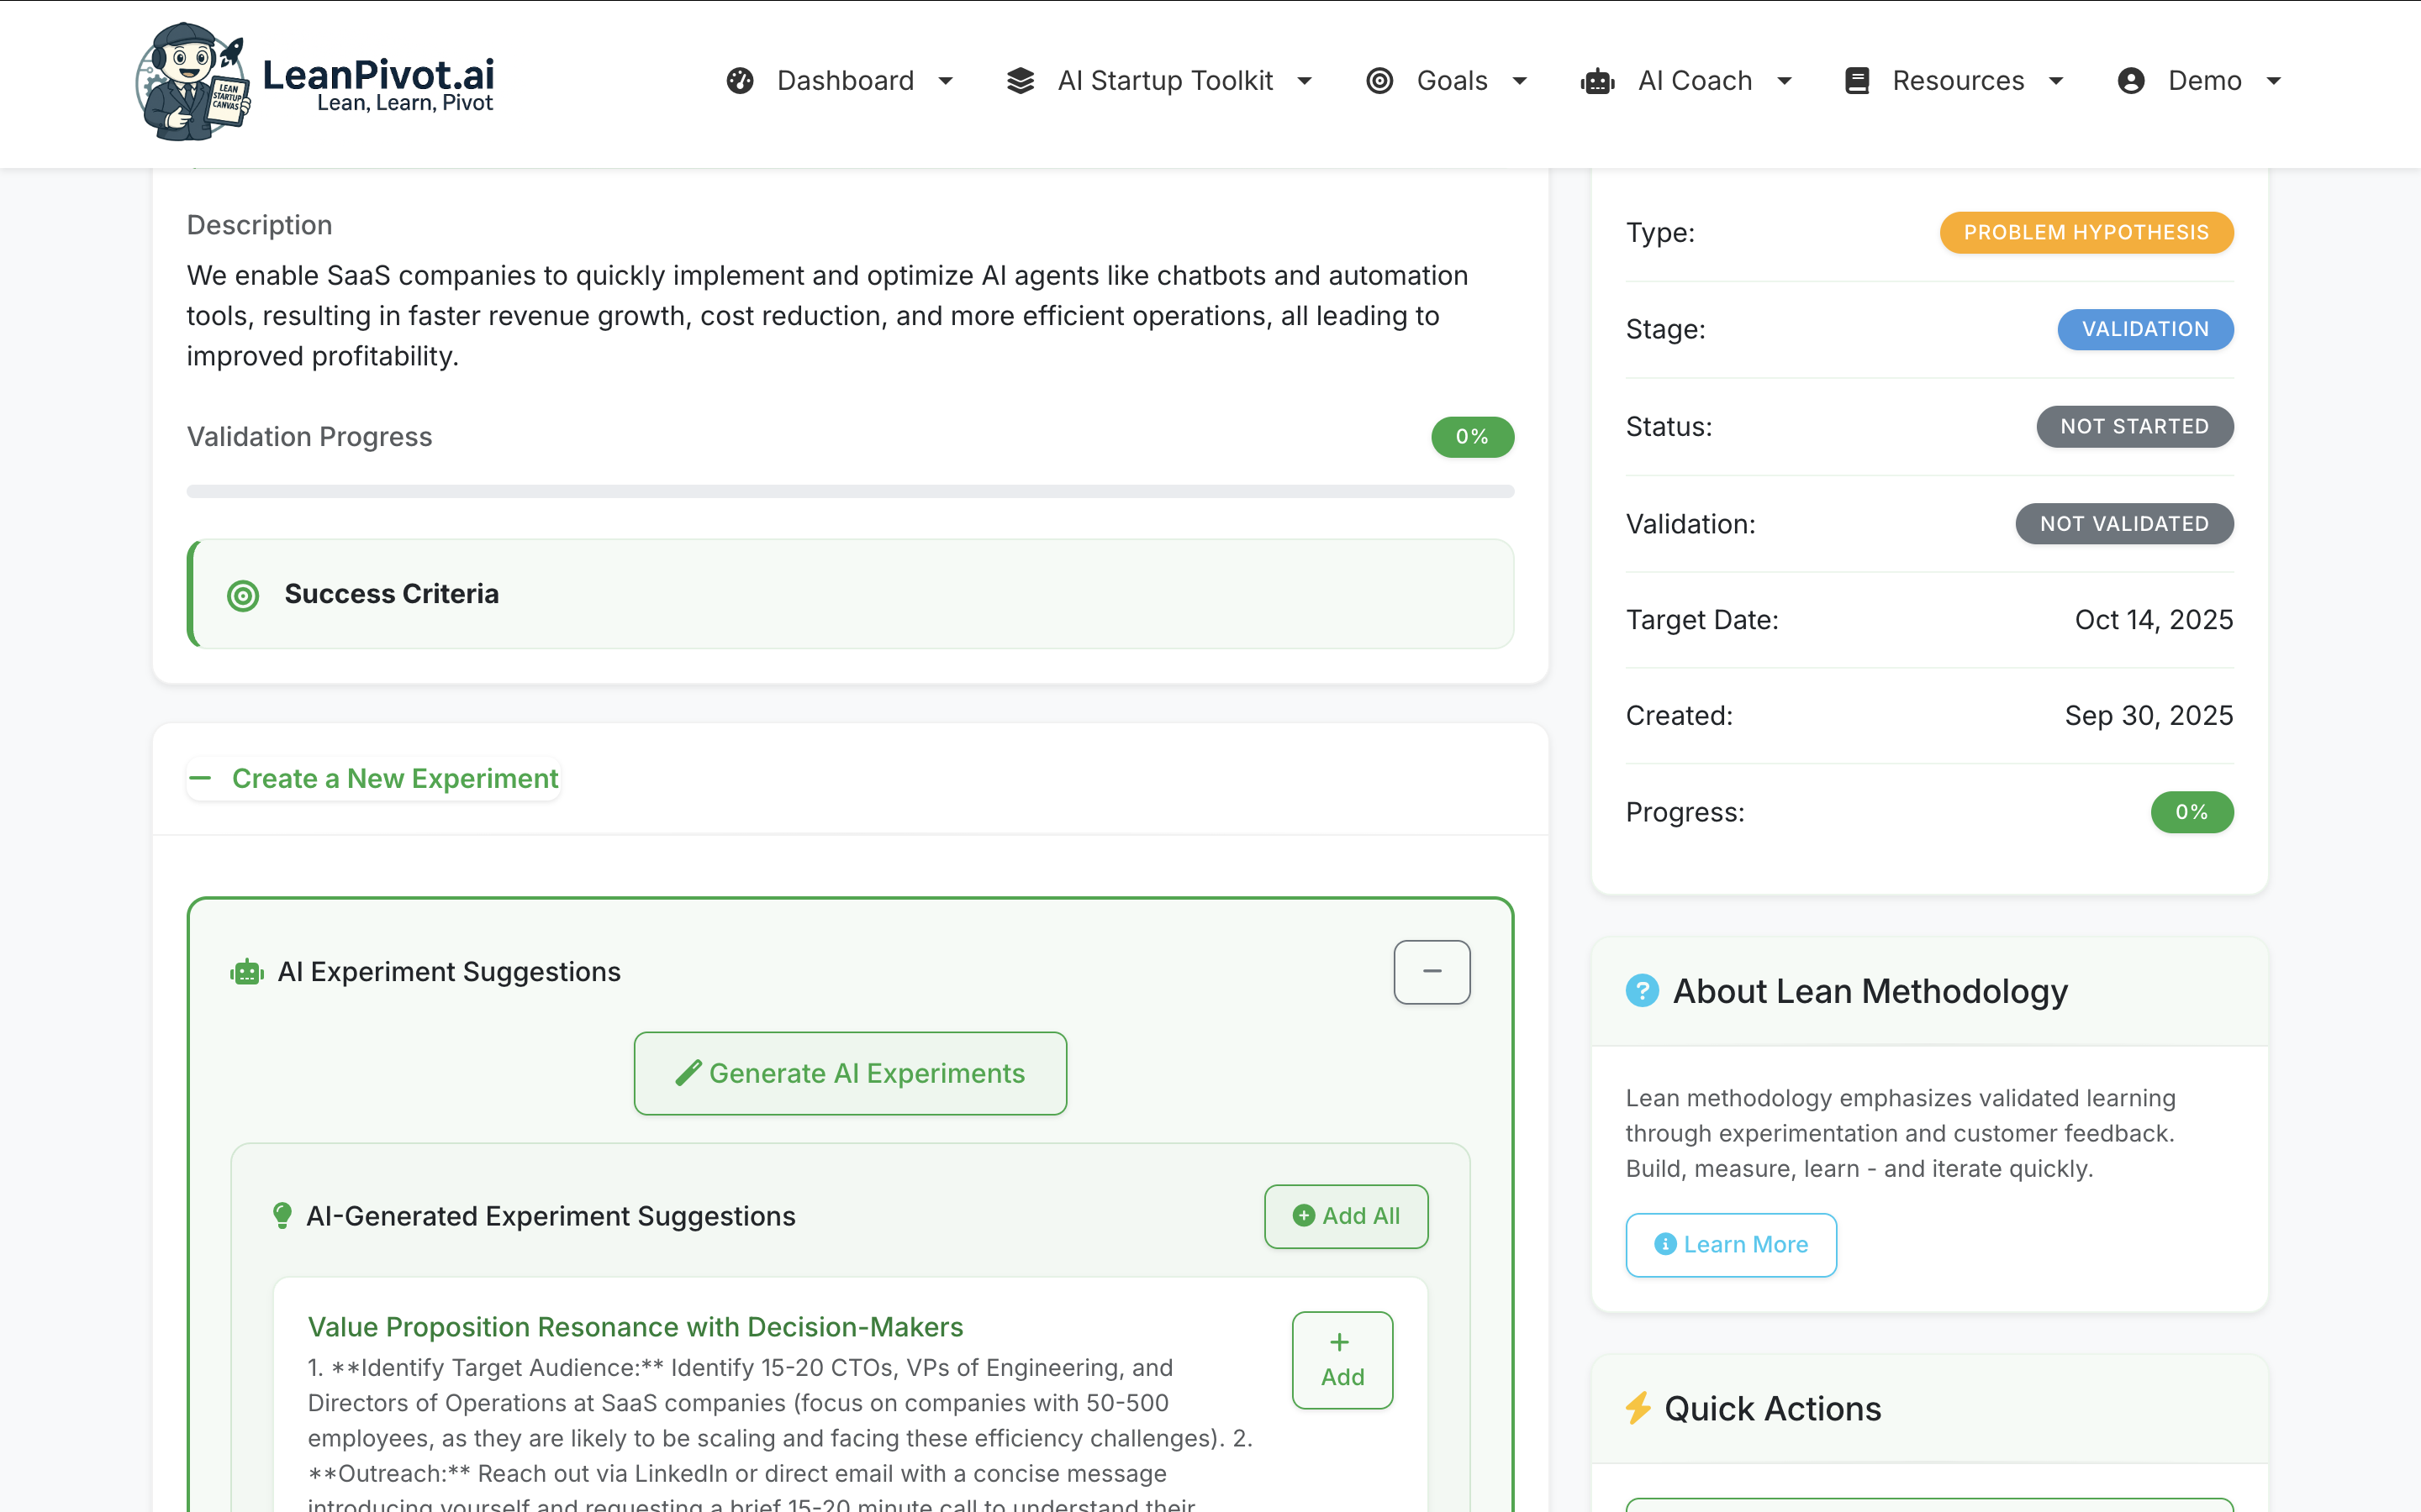
Task: Collapse the AI Experiment Suggestions panel
Action: (1432, 971)
